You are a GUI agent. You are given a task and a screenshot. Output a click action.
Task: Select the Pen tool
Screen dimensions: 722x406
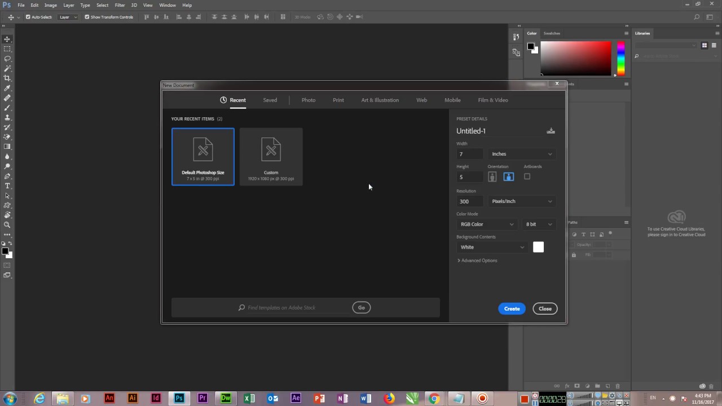pos(7,176)
